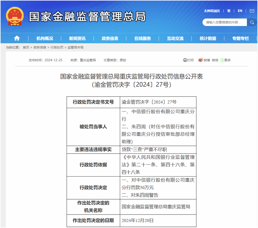Click cell line 二、对朱四周警告

pyautogui.click(x=140, y=195)
